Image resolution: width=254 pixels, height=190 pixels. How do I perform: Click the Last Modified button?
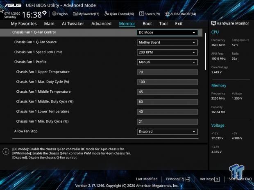(147, 179)
